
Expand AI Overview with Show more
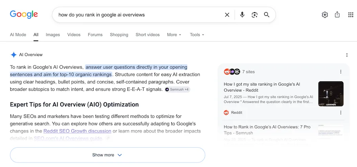[x=107, y=155]
